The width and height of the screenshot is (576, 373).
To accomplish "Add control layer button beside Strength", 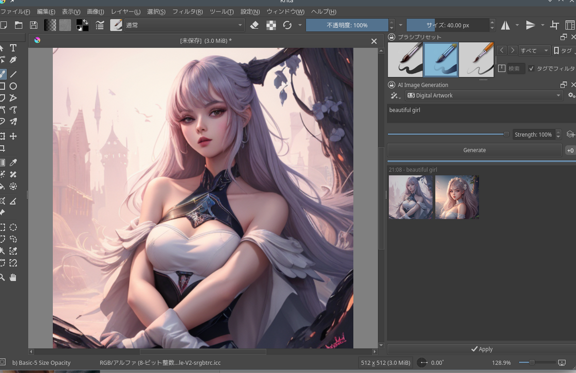I will click(x=570, y=134).
